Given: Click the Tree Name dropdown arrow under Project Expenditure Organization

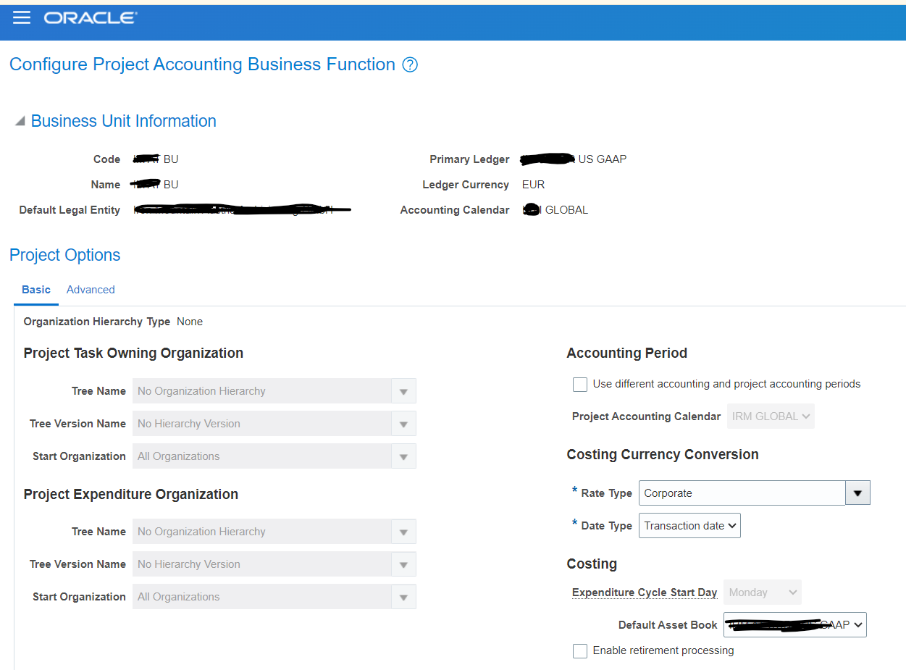Looking at the screenshot, I should (x=403, y=531).
